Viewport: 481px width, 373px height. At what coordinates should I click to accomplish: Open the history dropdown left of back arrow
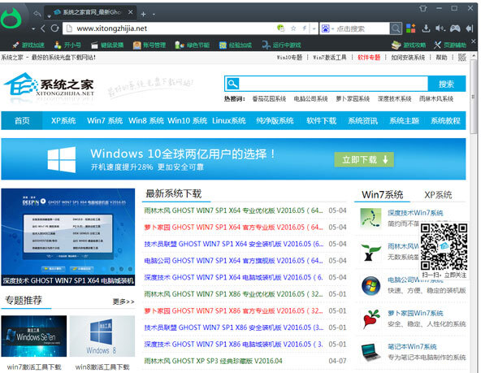click(33, 28)
